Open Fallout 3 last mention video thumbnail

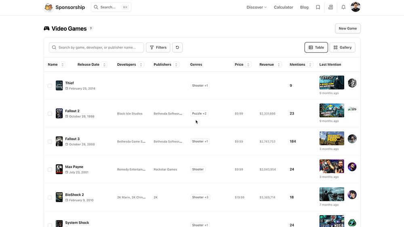pyautogui.click(x=332, y=138)
